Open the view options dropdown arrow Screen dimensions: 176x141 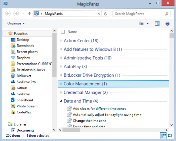click(147, 23)
